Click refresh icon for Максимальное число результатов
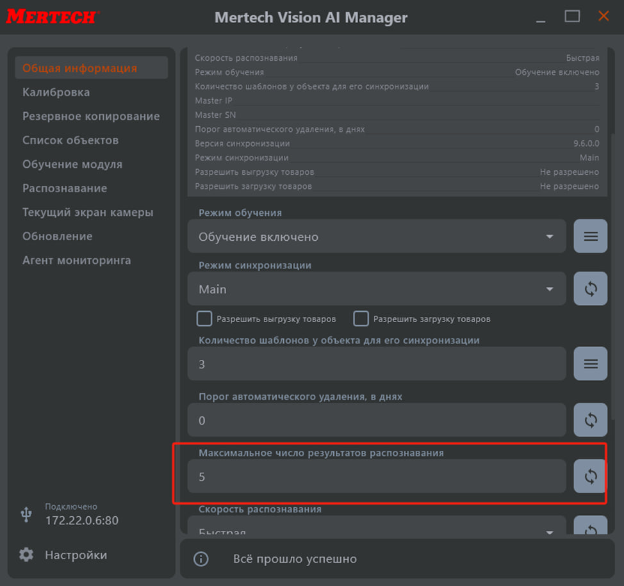The image size is (624, 586). pyautogui.click(x=590, y=476)
